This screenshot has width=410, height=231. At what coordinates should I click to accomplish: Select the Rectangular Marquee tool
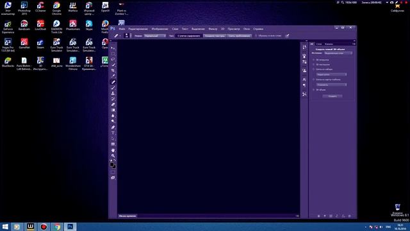[113, 54]
